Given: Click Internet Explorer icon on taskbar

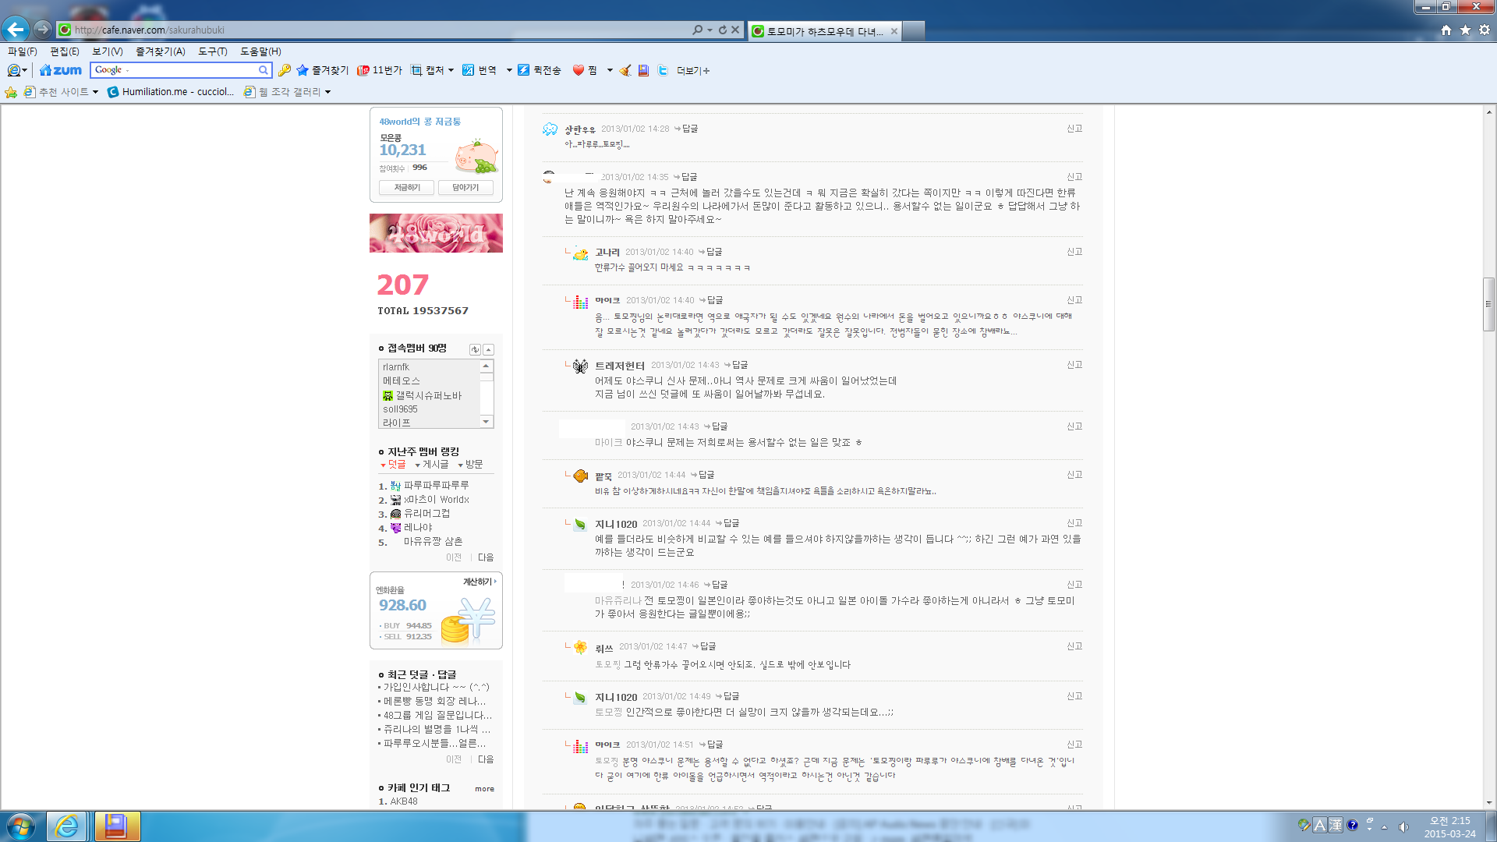Looking at the screenshot, I should click(66, 826).
